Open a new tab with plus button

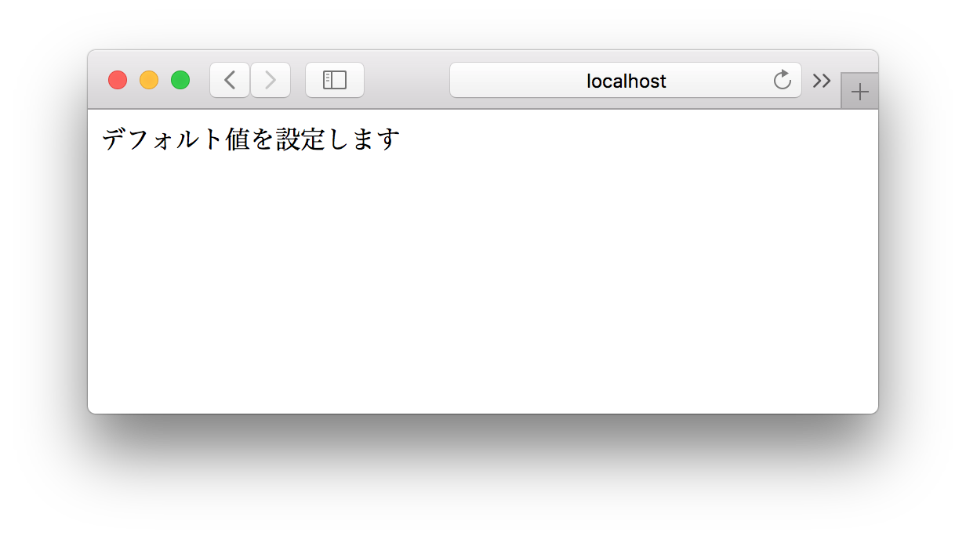[x=860, y=92]
